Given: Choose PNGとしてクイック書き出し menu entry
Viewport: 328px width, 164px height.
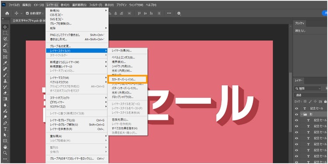Looking at the screenshot, I should point(77,35).
